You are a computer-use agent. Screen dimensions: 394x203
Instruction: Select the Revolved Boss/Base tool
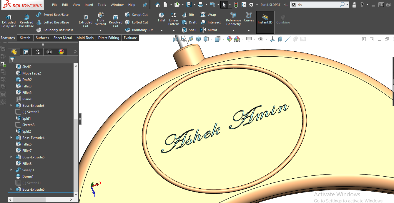(26, 21)
